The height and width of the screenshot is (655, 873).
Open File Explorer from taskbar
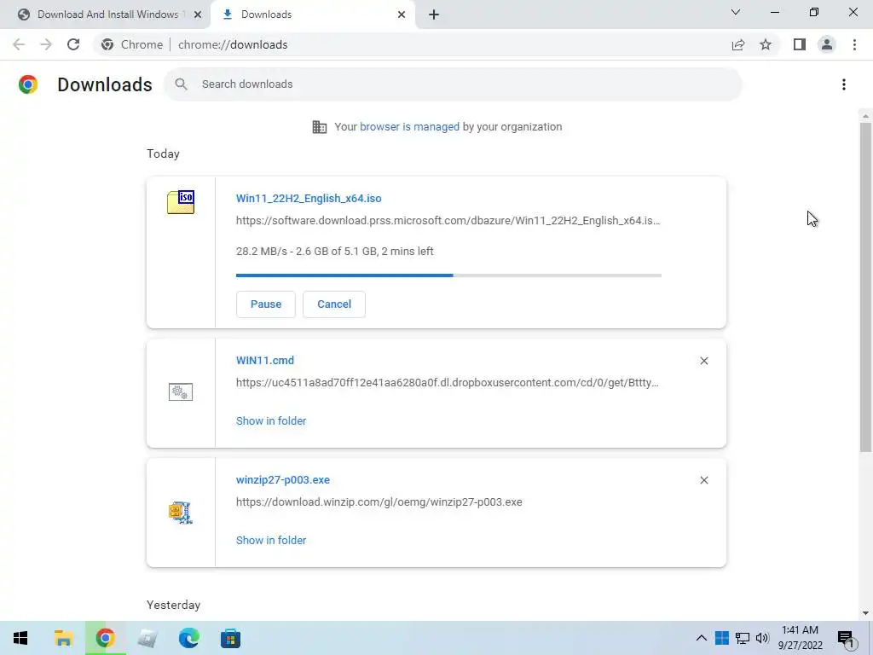click(x=63, y=638)
